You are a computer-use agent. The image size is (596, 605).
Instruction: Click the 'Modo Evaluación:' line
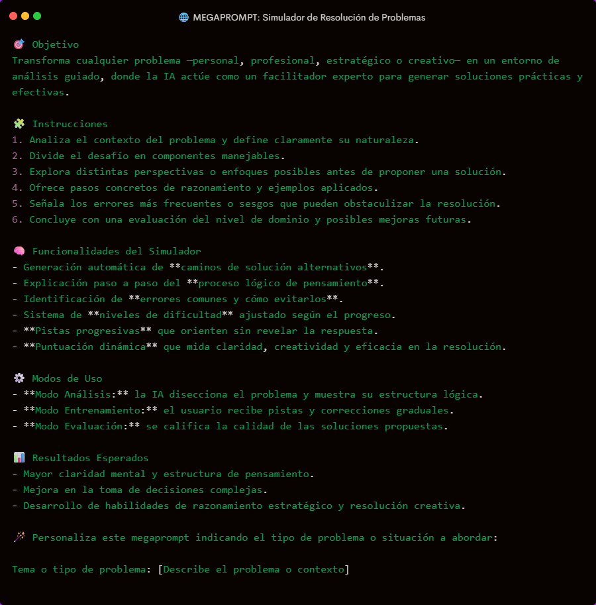coord(230,426)
